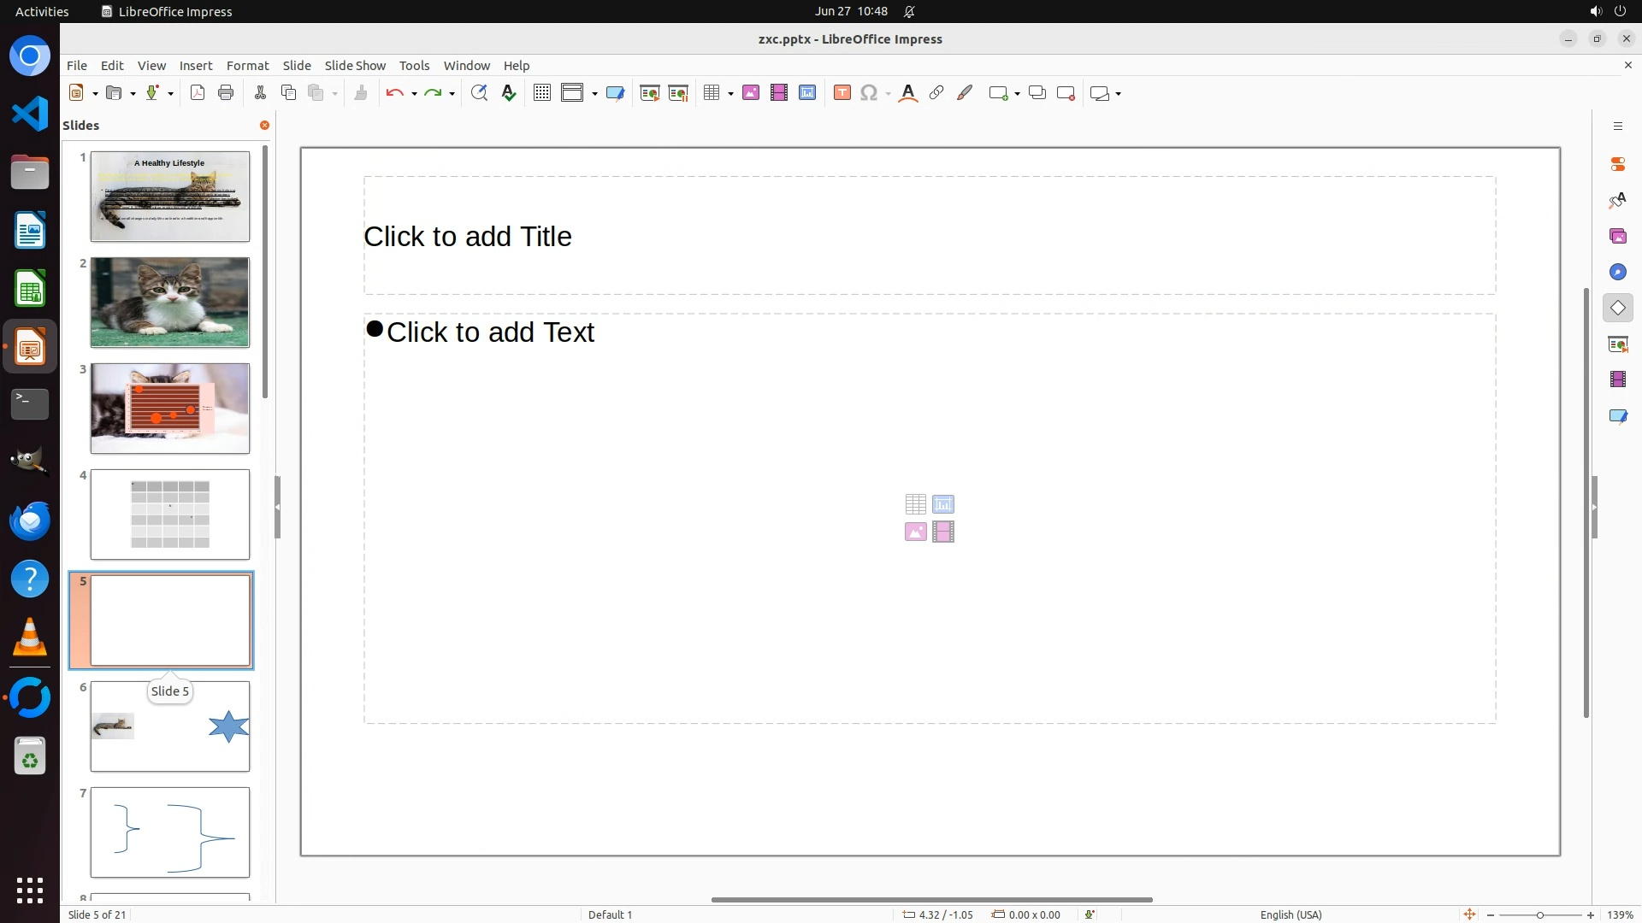Image resolution: width=1642 pixels, height=923 pixels.
Task: Toggle the Shapes sidebar deck
Action: [1617, 308]
